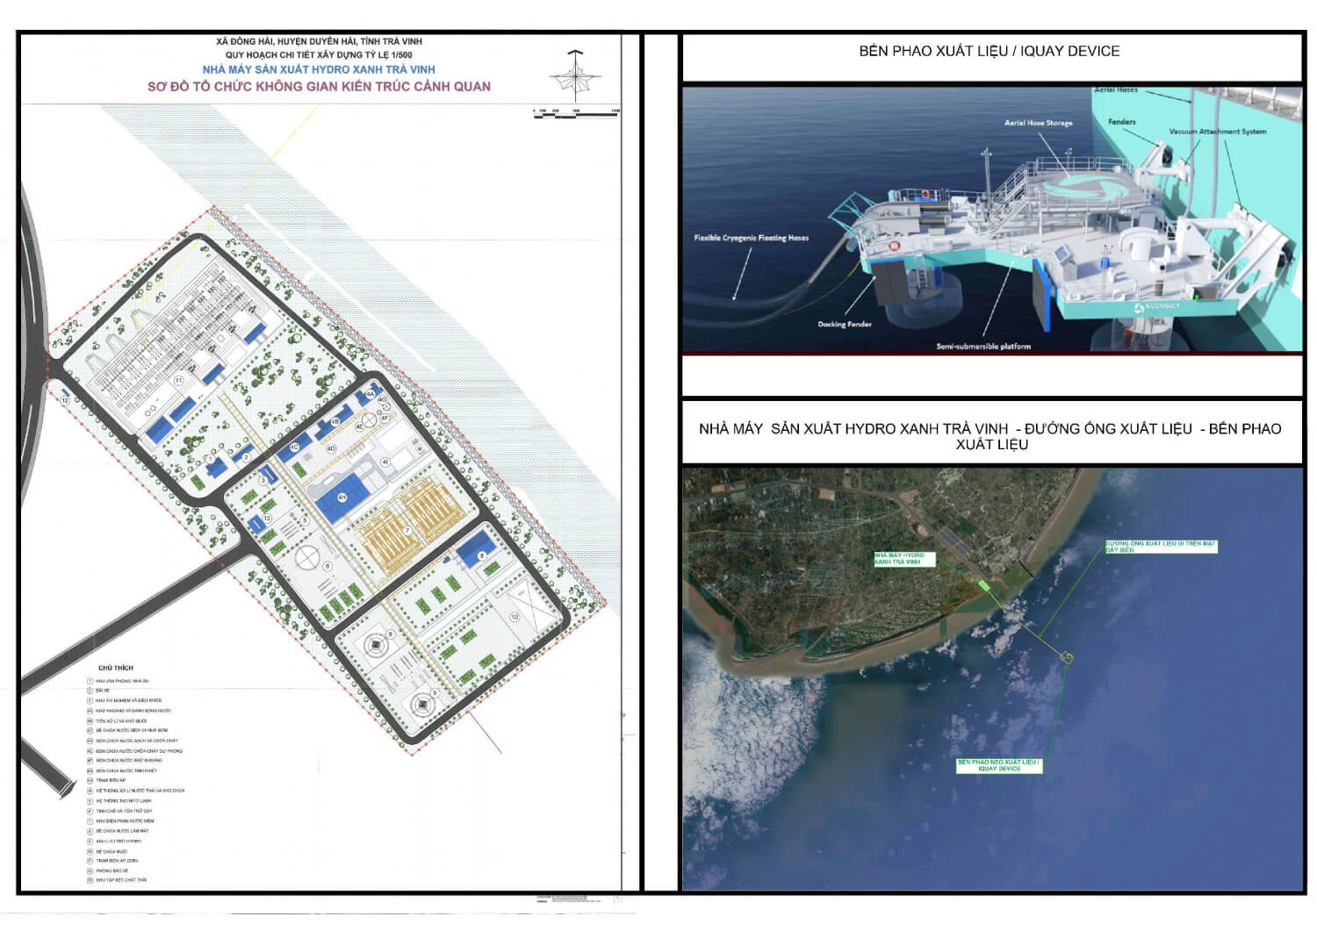The width and height of the screenshot is (1317, 931).
Task: Click the north compass rose symbol
Action: (x=575, y=75)
